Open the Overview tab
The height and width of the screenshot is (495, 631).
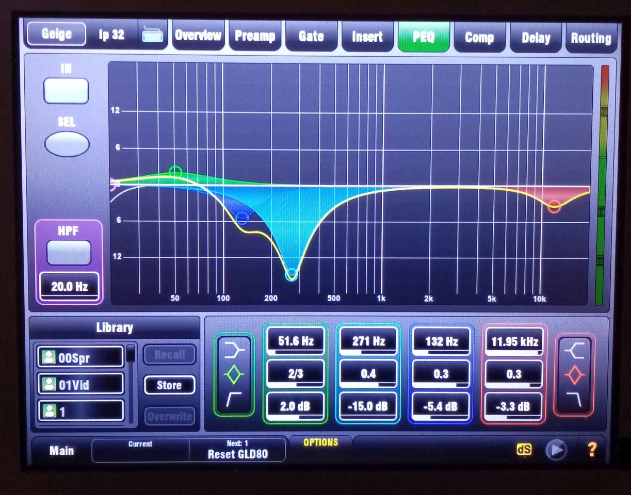coord(198,36)
